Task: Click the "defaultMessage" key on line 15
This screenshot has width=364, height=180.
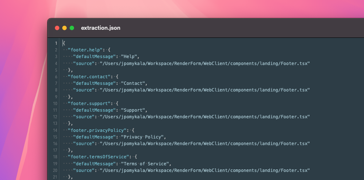Action: point(94,137)
